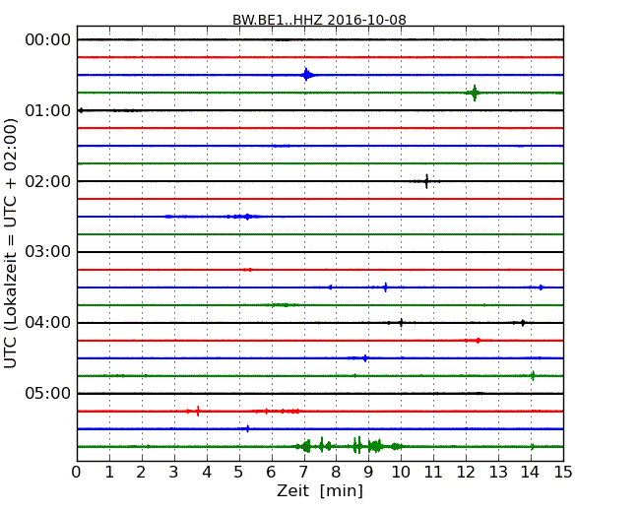Select x-axis tick label 12
Viewport: 640px width, 512px height.
[466, 472]
